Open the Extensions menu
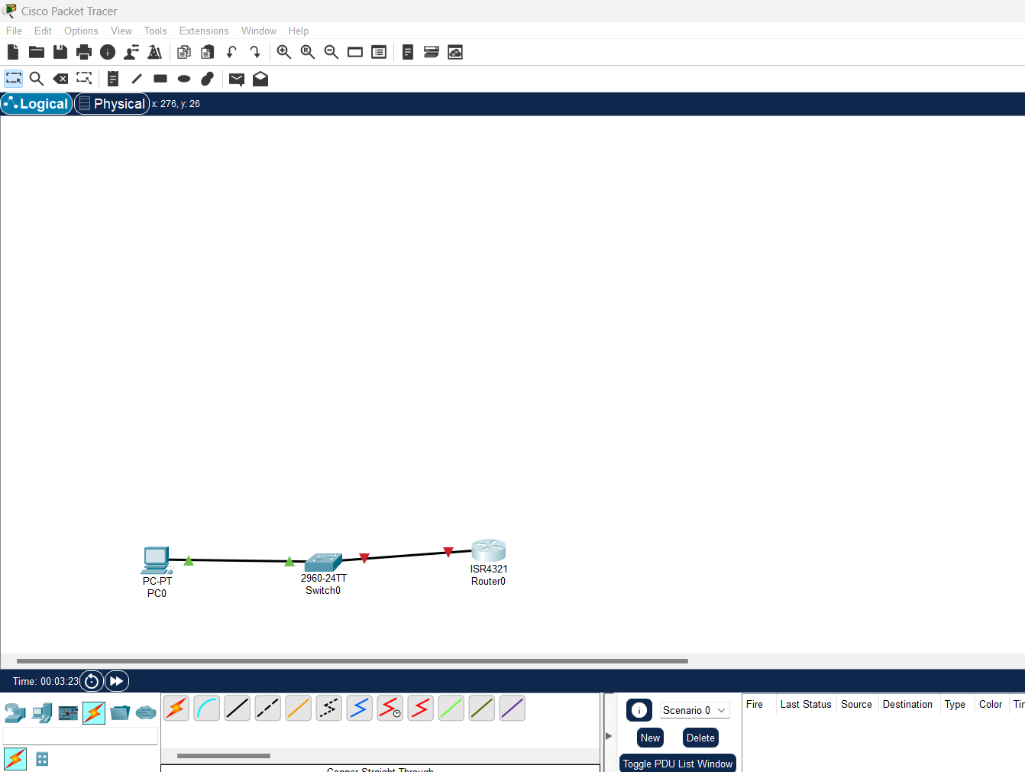Screen dimensions: 1025x772 (x=204, y=31)
